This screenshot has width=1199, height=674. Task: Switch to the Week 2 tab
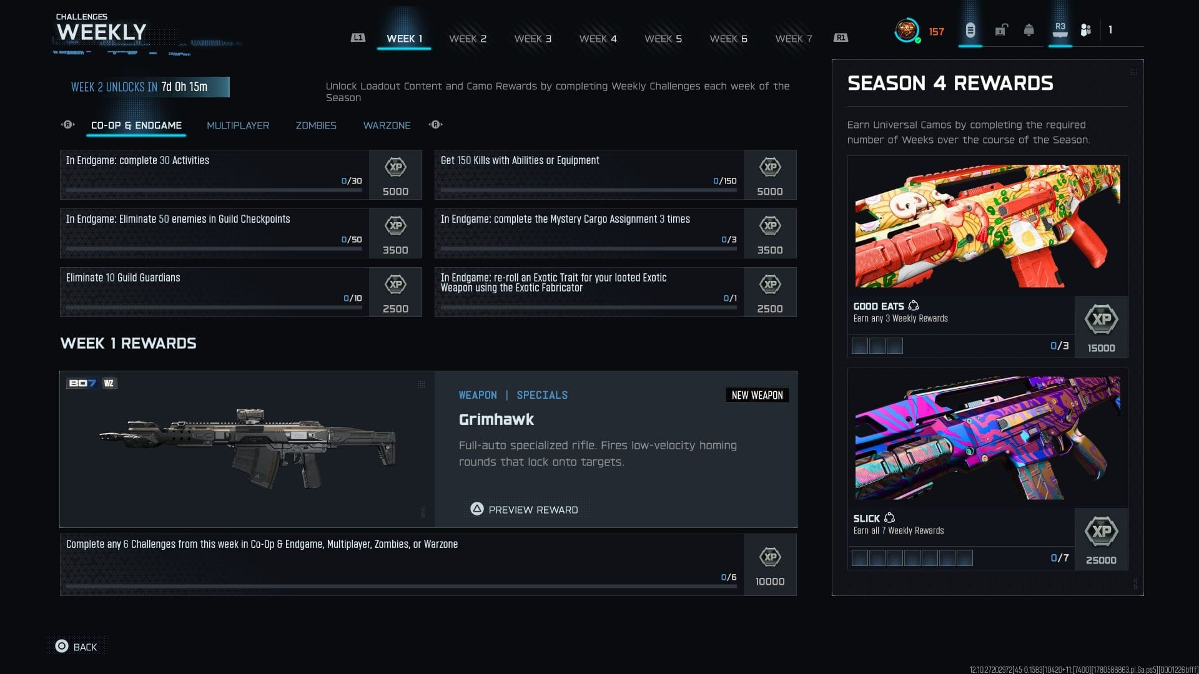[468, 39]
